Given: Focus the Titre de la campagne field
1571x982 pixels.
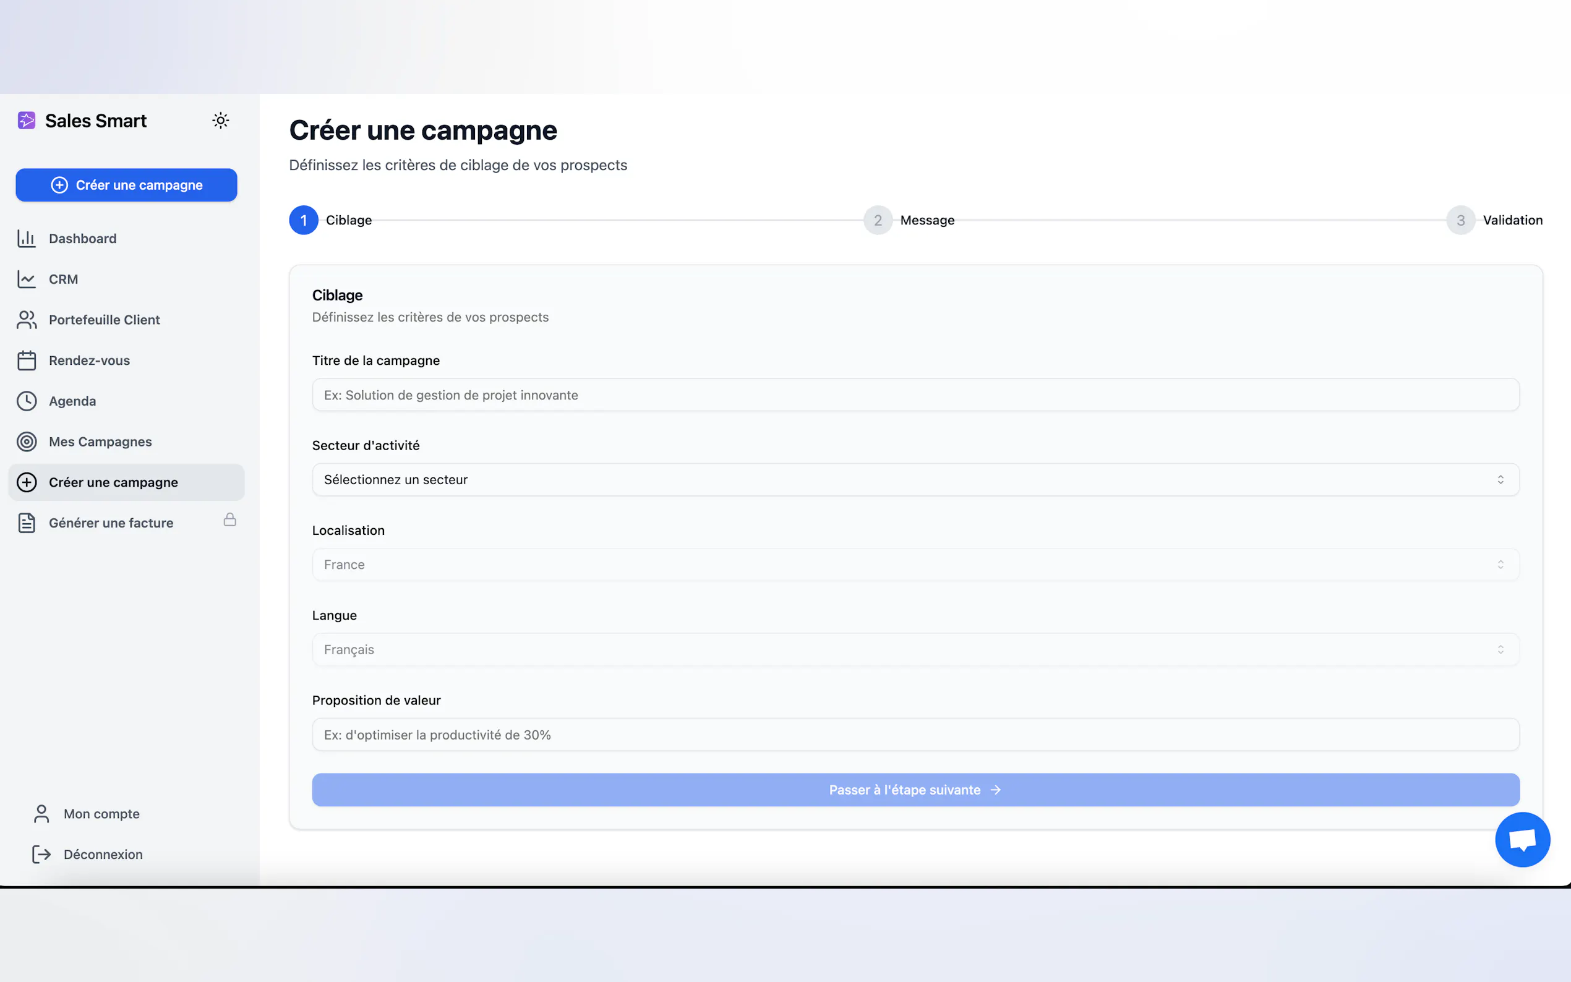Looking at the screenshot, I should point(915,395).
